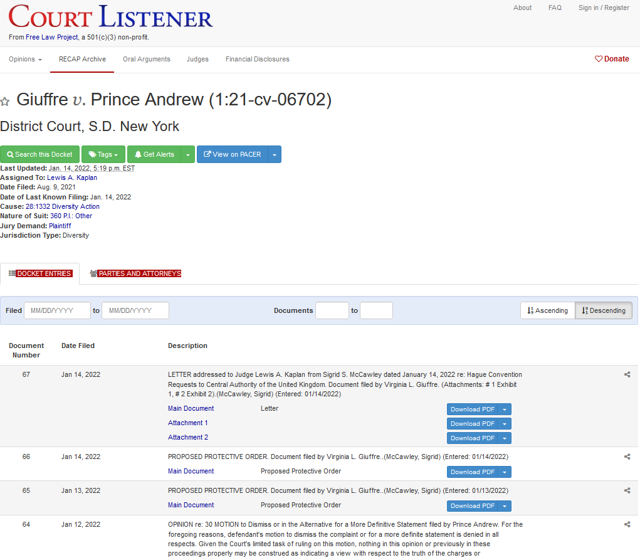The image size is (640, 560).
Task: Click 28:1332 Diversity Action cause link
Action: click(x=63, y=207)
